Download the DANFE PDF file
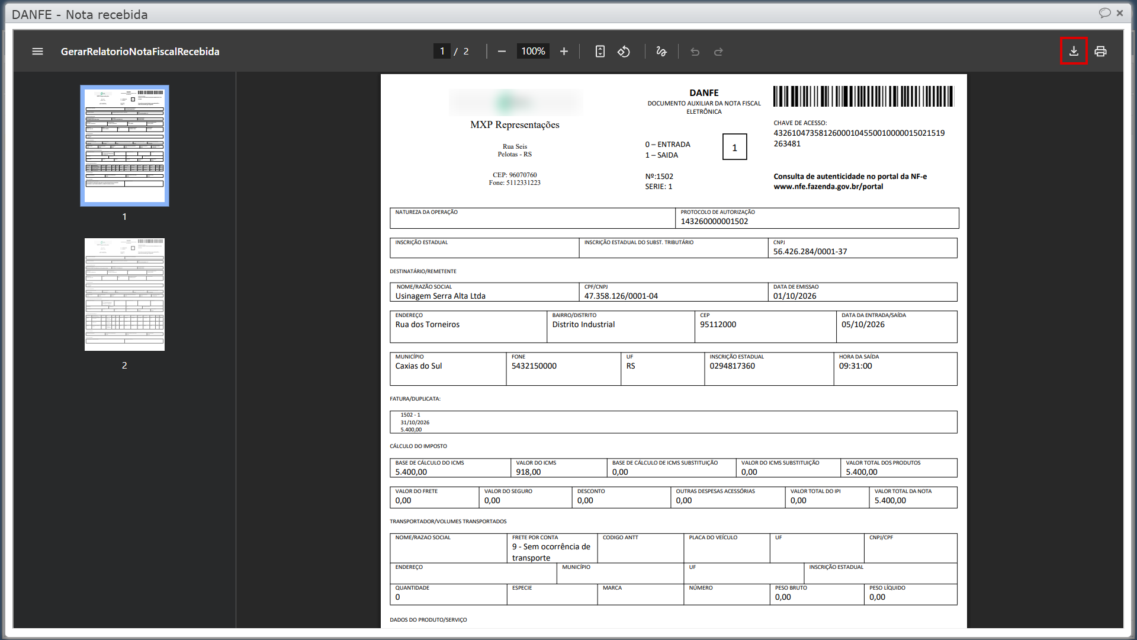This screenshot has width=1137, height=640. [1074, 52]
